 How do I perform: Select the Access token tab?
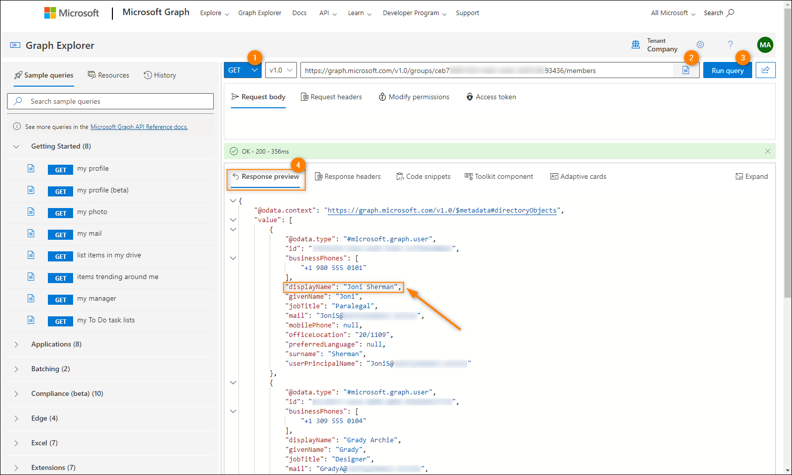click(x=491, y=97)
